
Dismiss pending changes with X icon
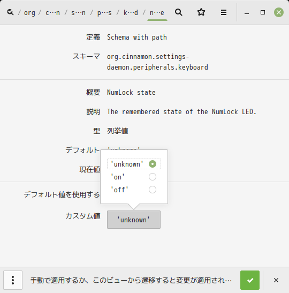[276, 280]
